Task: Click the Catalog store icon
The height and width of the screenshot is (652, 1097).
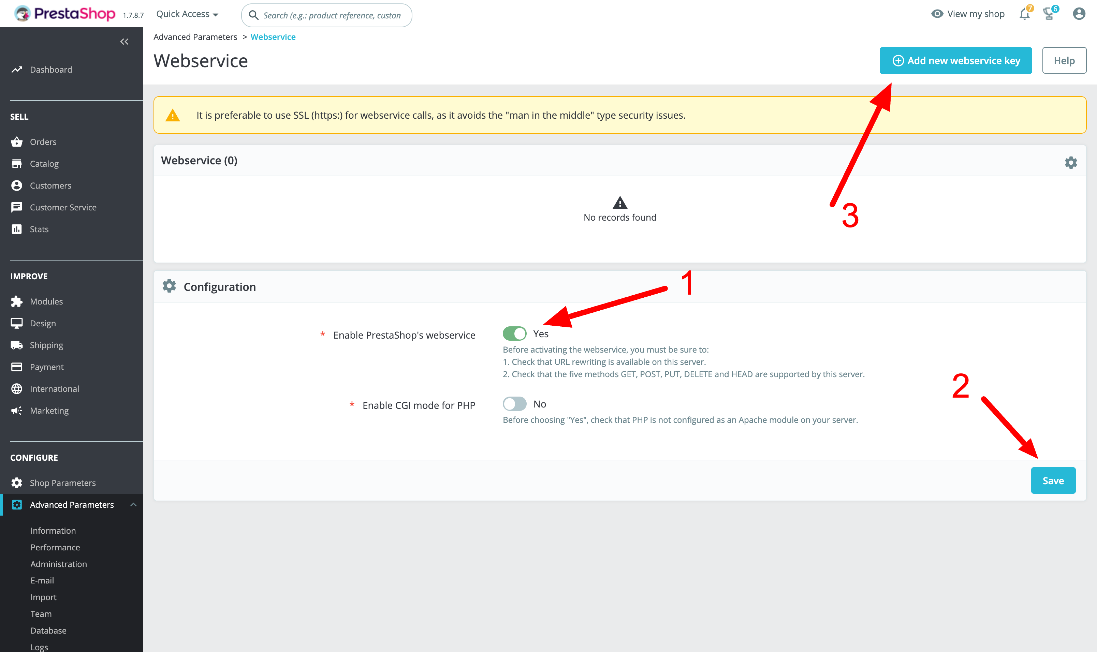Action: coord(17,163)
